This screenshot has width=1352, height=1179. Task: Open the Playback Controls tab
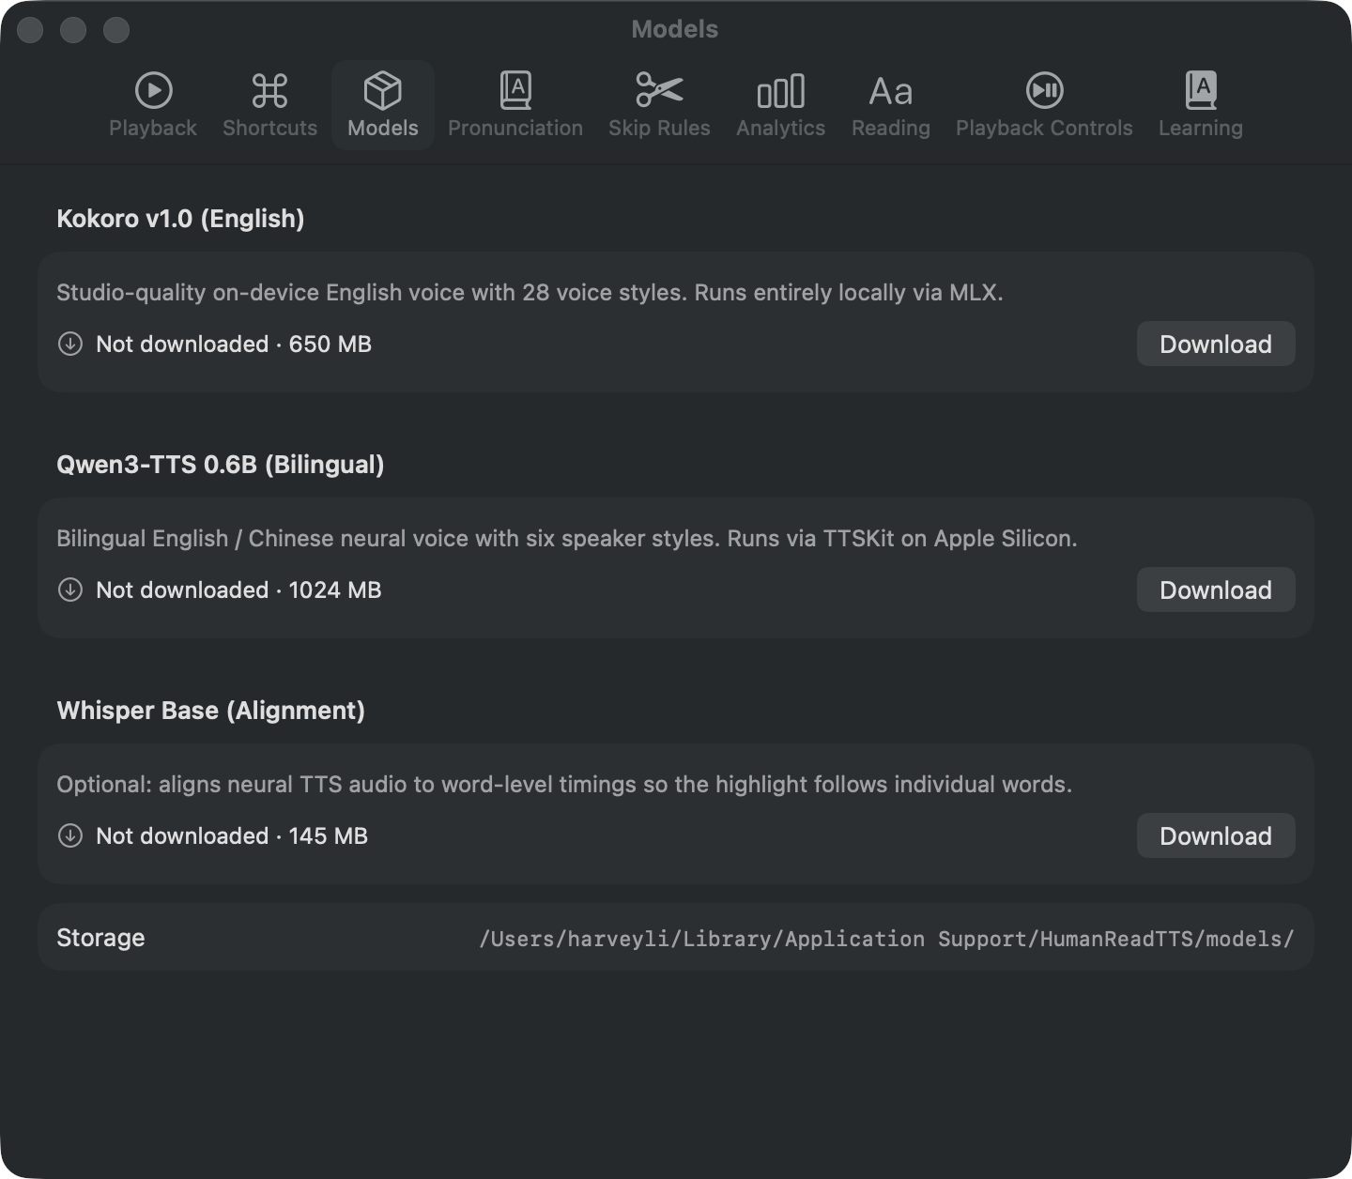(x=1044, y=105)
